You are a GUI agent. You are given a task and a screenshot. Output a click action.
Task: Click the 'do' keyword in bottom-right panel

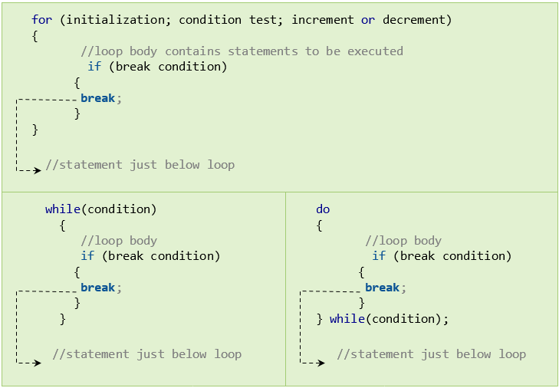tap(323, 209)
